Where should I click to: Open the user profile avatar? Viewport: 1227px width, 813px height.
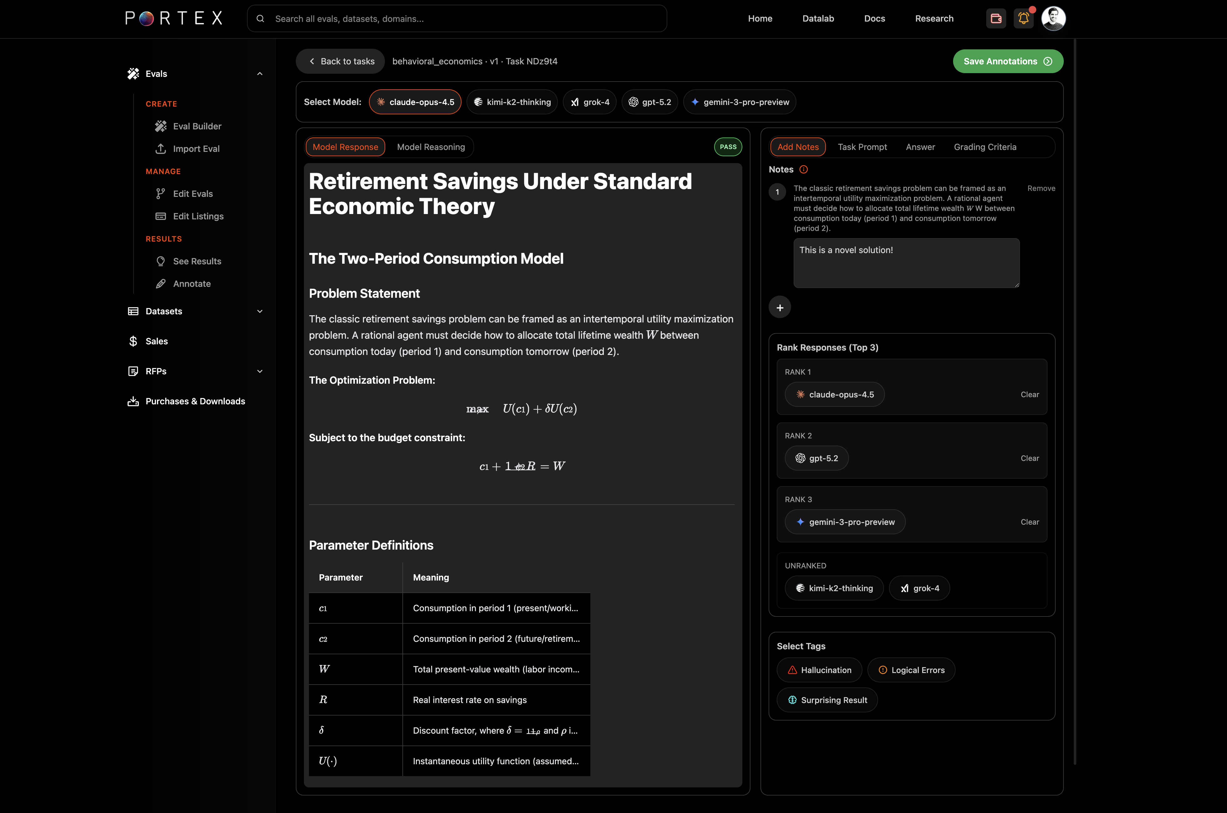click(1053, 19)
